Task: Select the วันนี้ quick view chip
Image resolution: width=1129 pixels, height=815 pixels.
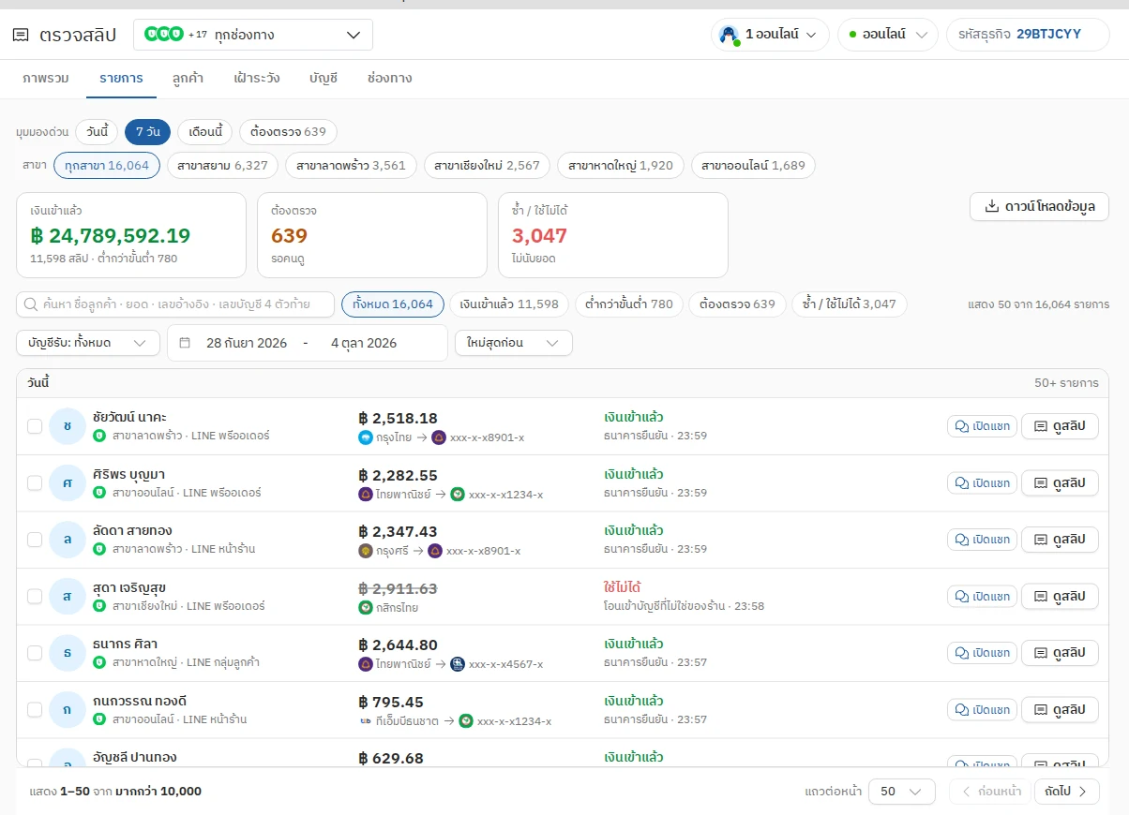Action: pyautogui.click(x=98, y=132)
